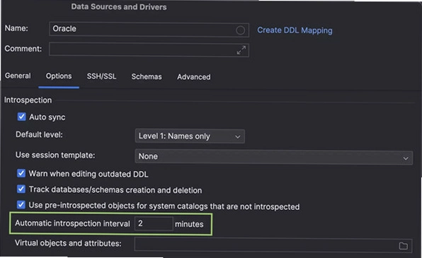422x258 pixels.
Task: Open the Schemas tab
Action: [x=147, y=76]
